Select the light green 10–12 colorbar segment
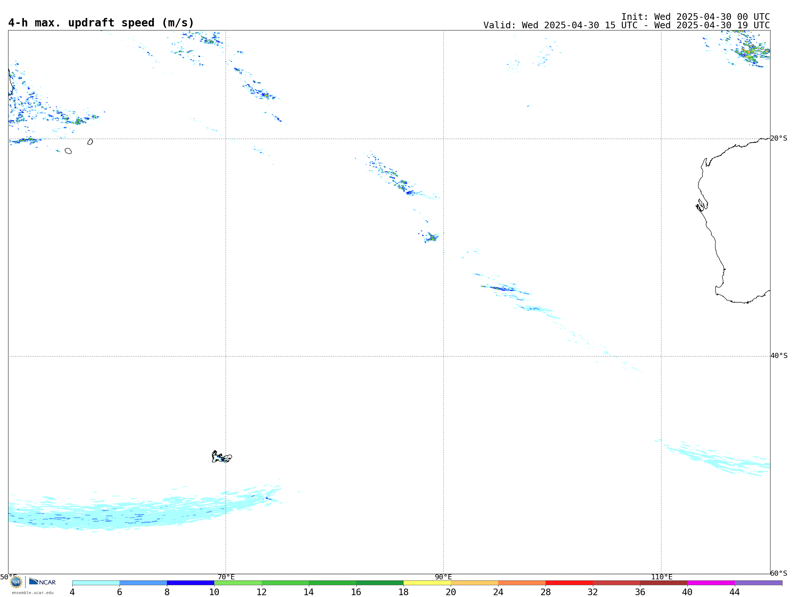 [238, 583]
